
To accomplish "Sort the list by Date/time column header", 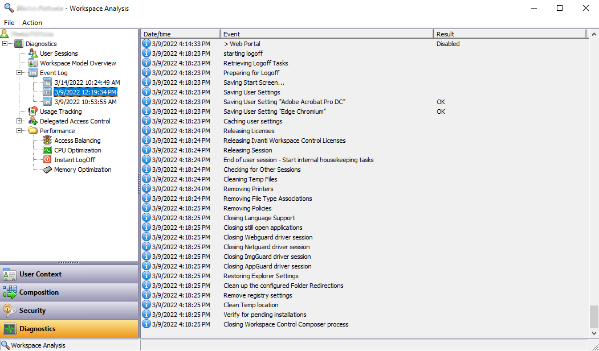I will tap(180, 34).
